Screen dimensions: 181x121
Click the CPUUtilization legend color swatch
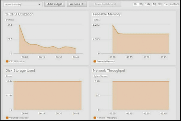click(7, 61)
